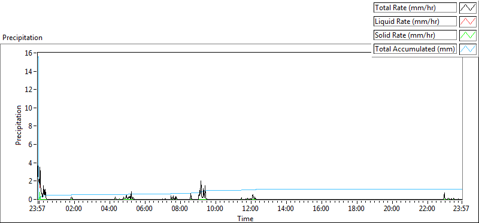
Task: Select the 'Solid Rate (mm/hr)' legend label
Action: point(415,35)
